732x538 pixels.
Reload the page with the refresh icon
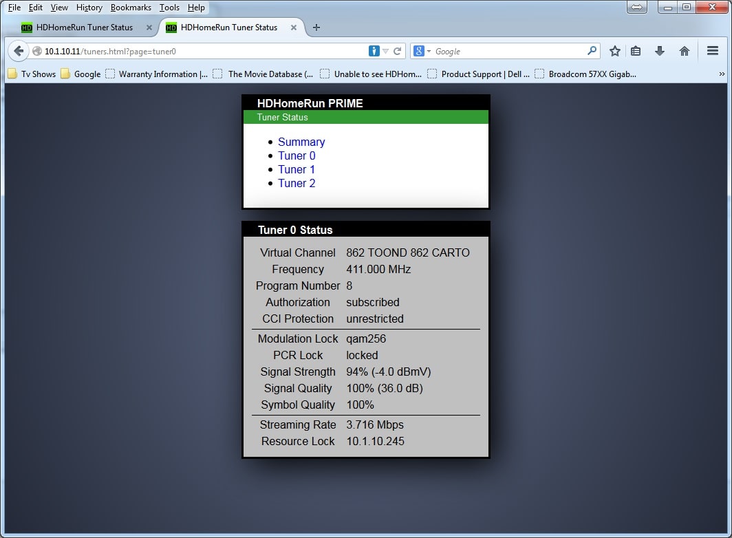397,51
